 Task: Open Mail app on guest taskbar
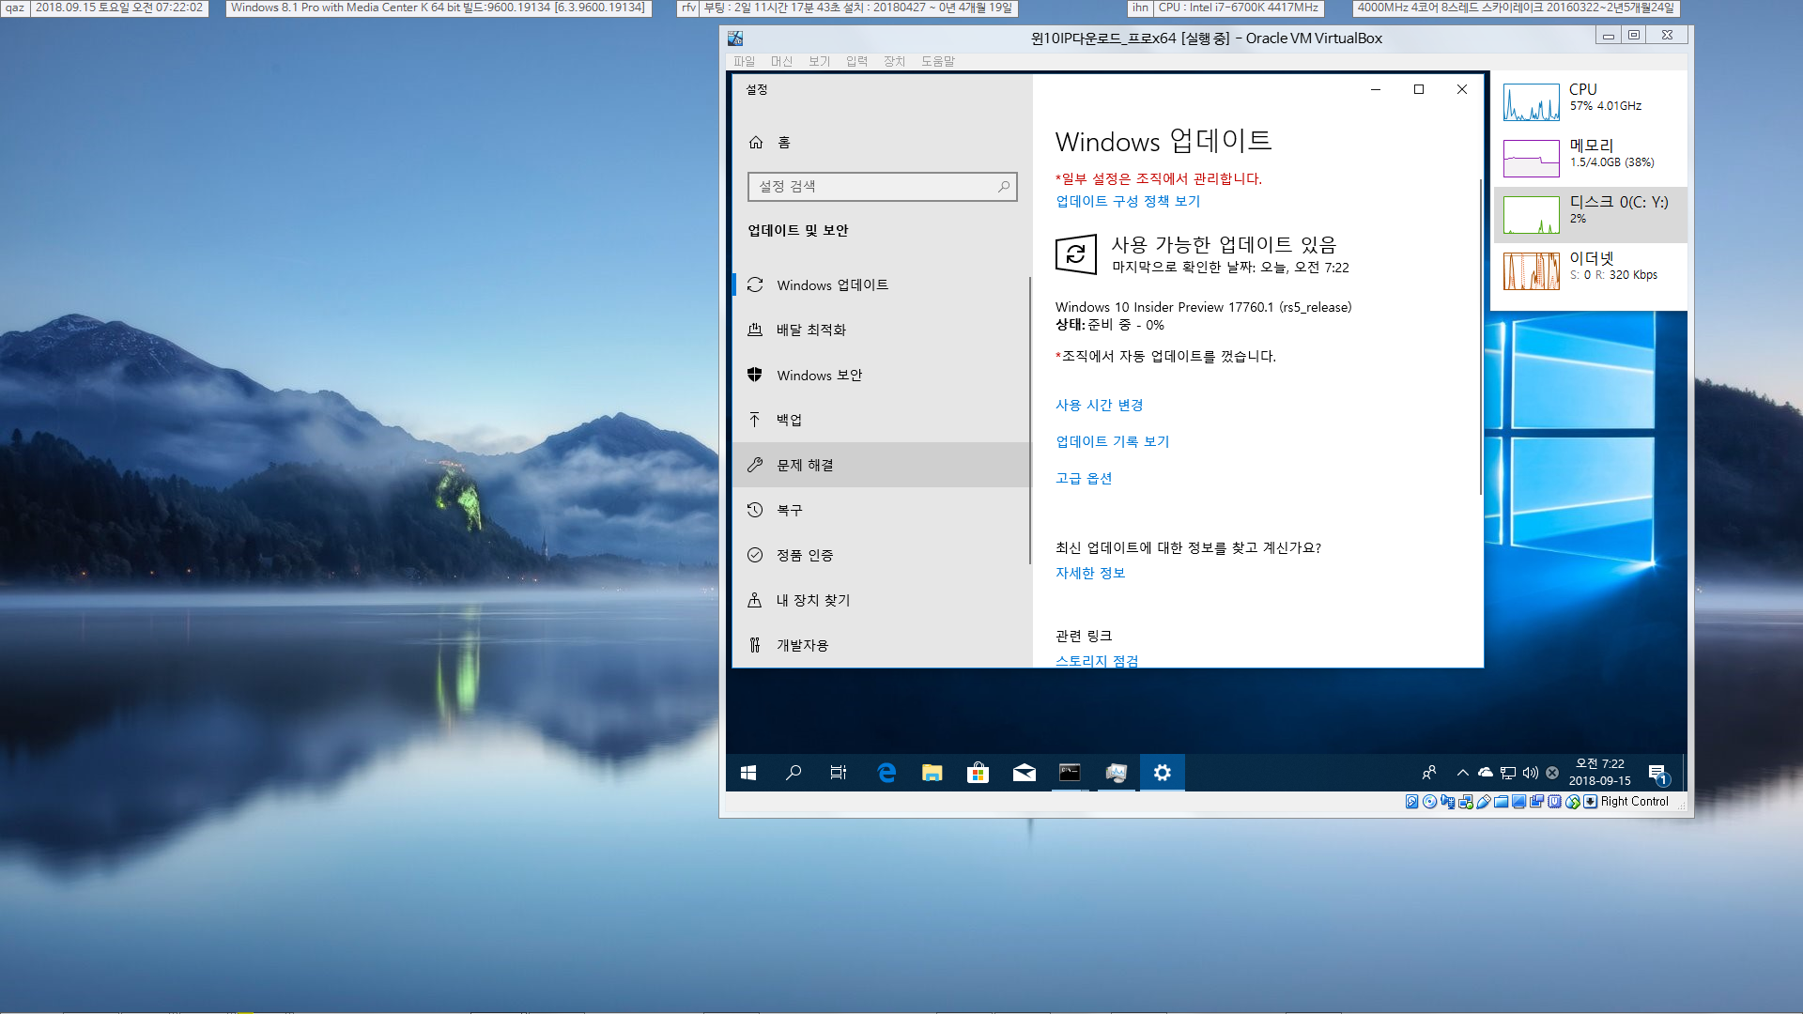[1024, 772]
